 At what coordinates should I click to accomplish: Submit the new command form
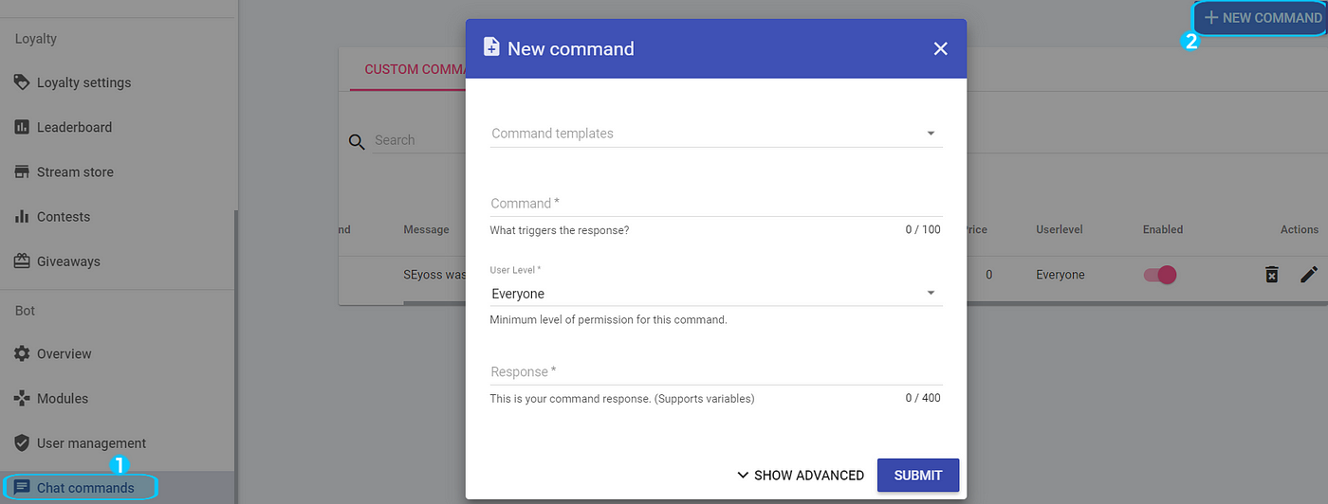(x=918, y=476)
